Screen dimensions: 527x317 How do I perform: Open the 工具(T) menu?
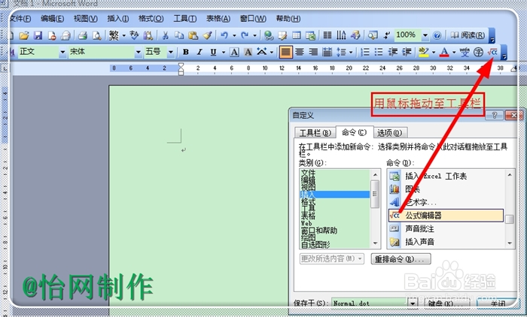[185, 19]
